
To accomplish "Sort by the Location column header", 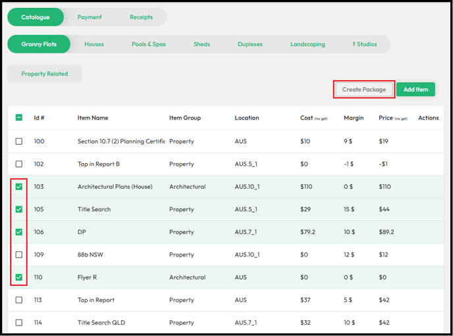I will [247, 118].
